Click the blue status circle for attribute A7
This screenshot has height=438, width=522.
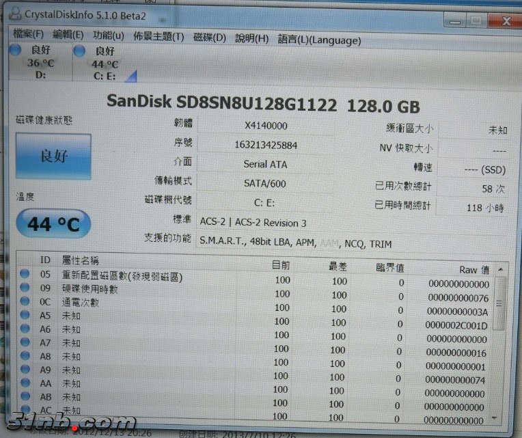pyautogui.click(x=25, y=342)
